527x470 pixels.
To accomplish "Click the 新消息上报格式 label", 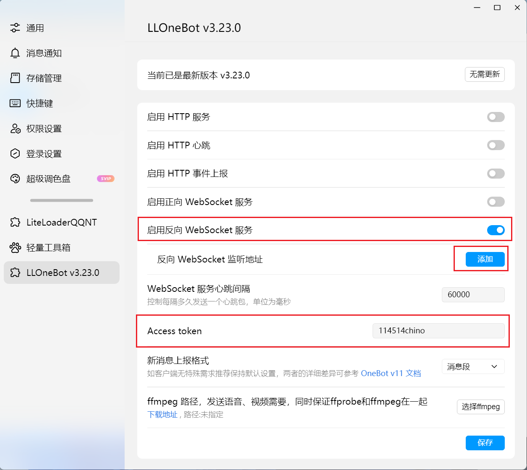I will (178, 361).
